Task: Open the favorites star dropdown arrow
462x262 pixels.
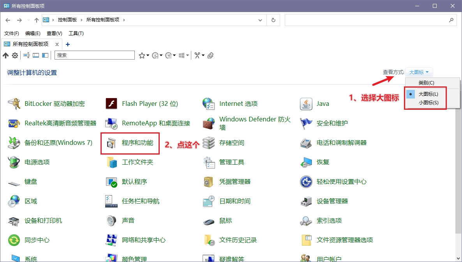Action: [148, 55]
